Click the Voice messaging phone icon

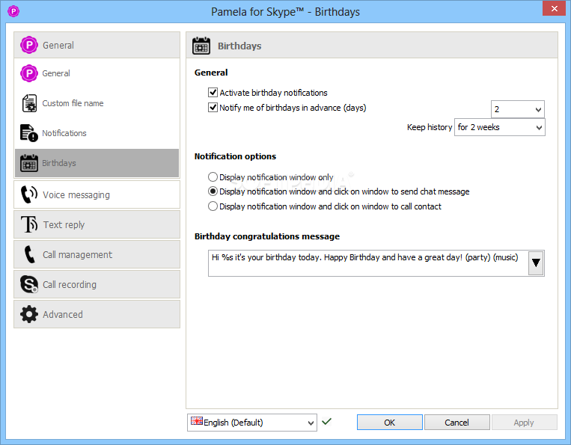click(29, 194)
